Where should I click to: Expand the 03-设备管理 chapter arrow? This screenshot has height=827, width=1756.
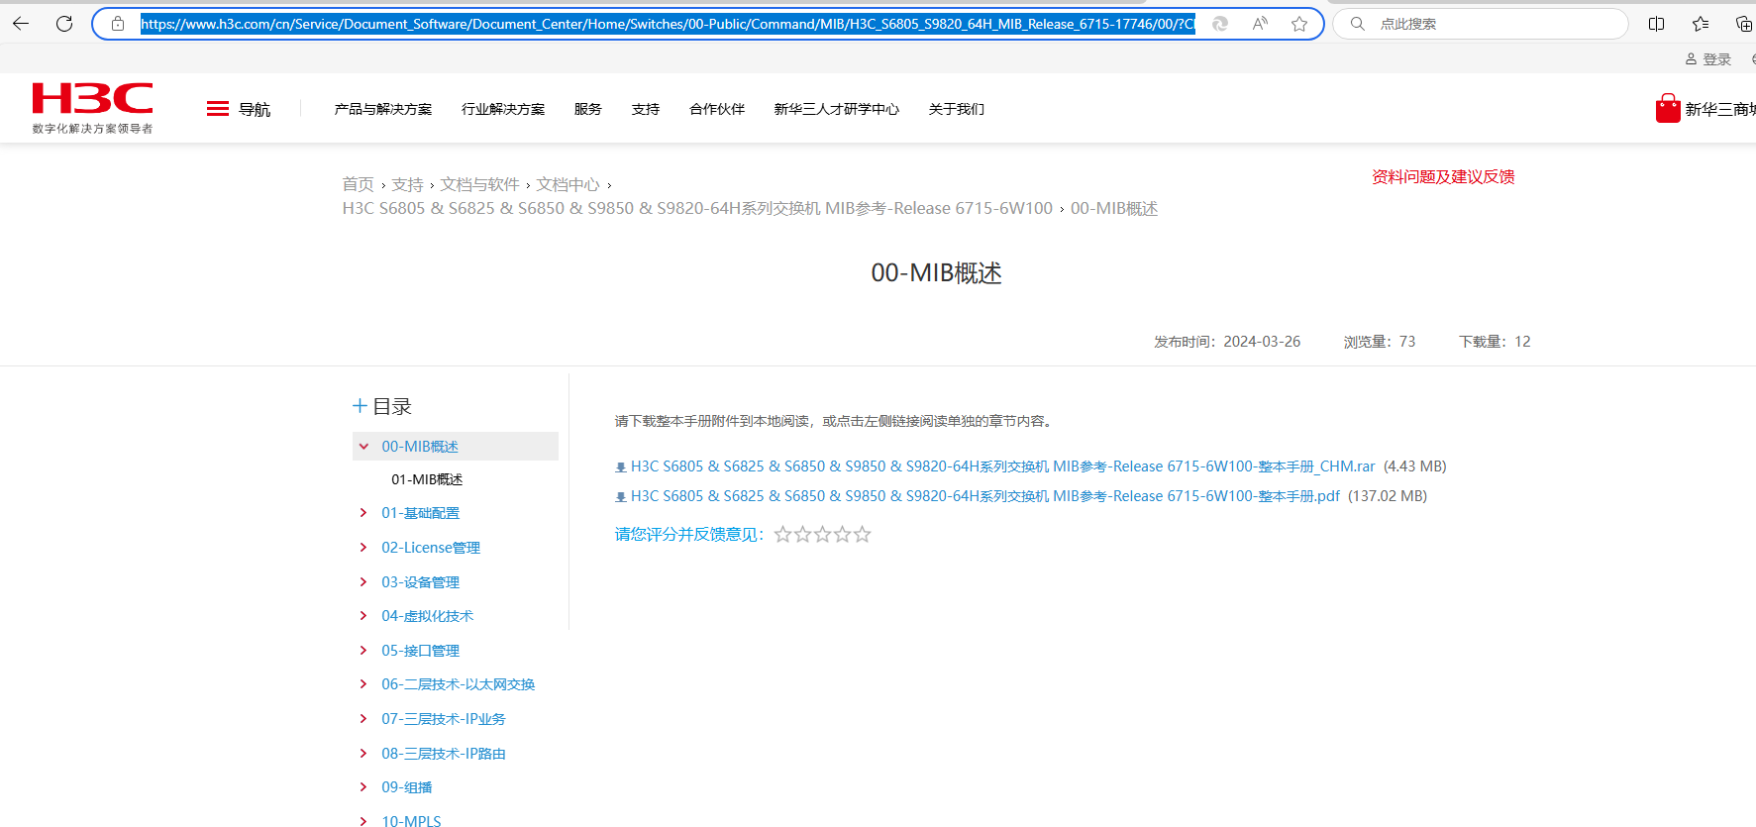pyautogui.click(x=363, y=582)
